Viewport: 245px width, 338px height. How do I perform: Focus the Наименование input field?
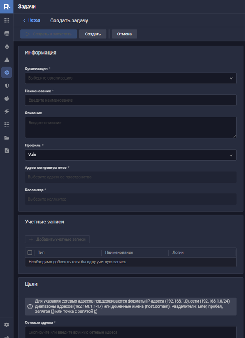pos(130,100)
